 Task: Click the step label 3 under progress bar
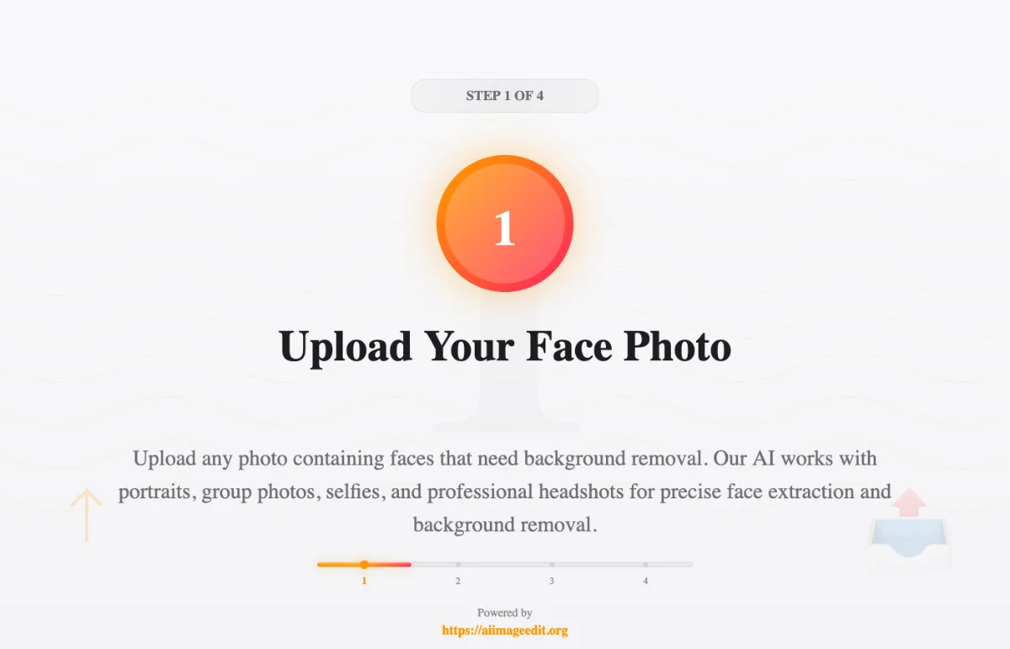(x=551, y=581)
